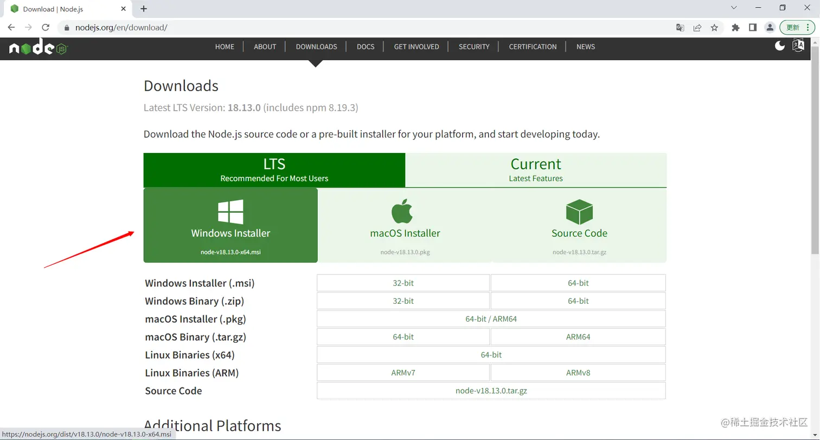The height and width of the screenshot is (440, 820).
Task: Click the Google Translate icon in address bar
Action: coord(680,28)
